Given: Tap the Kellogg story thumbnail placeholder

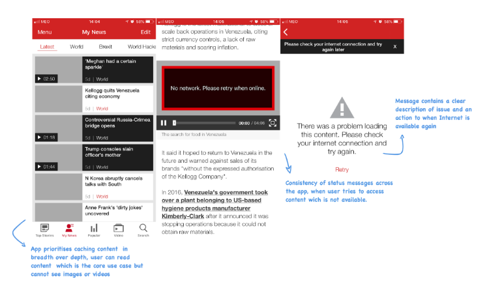Looking at the screenshot, I should click(59, 99).
